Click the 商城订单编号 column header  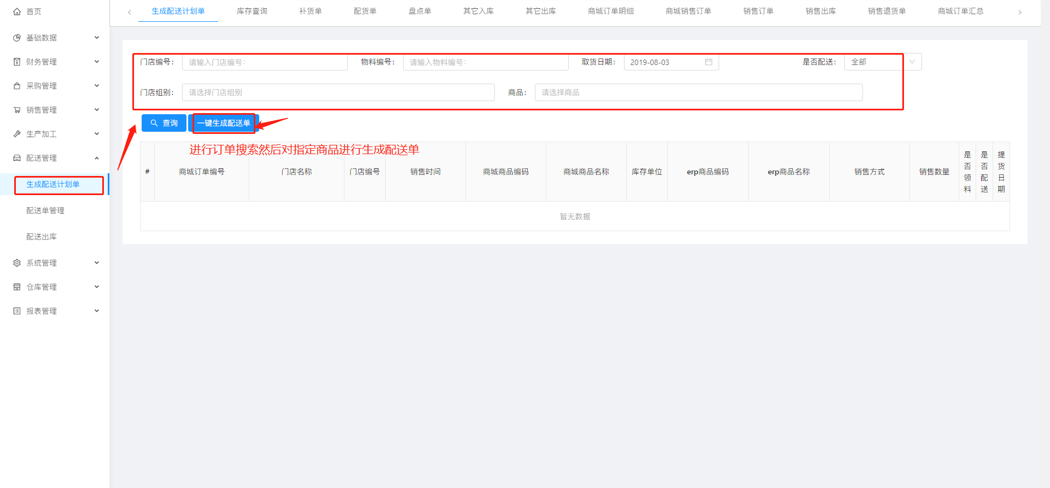pos(202,172)
